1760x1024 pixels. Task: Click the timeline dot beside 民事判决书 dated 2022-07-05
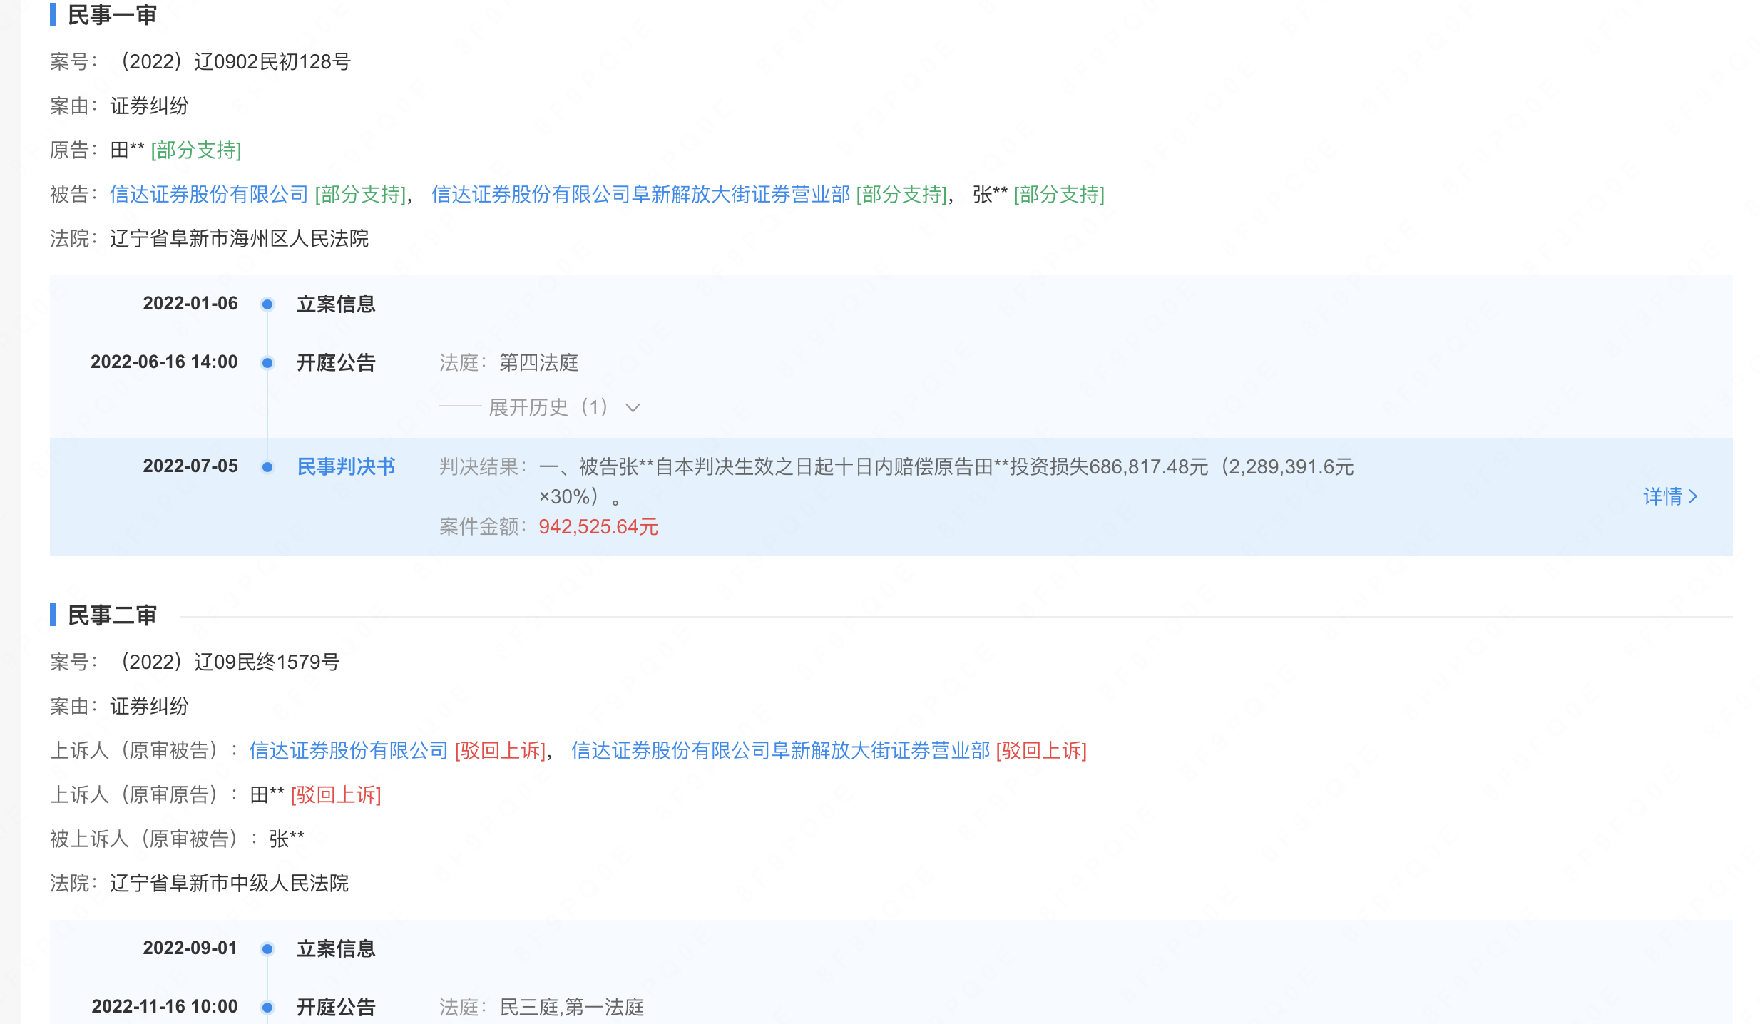[x=267, y=466]
